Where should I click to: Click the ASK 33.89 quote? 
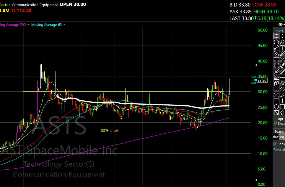(240, 12)
